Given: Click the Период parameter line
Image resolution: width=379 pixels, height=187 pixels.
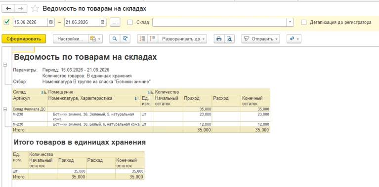Looking at the screenshot, I should tap(76, 70).
